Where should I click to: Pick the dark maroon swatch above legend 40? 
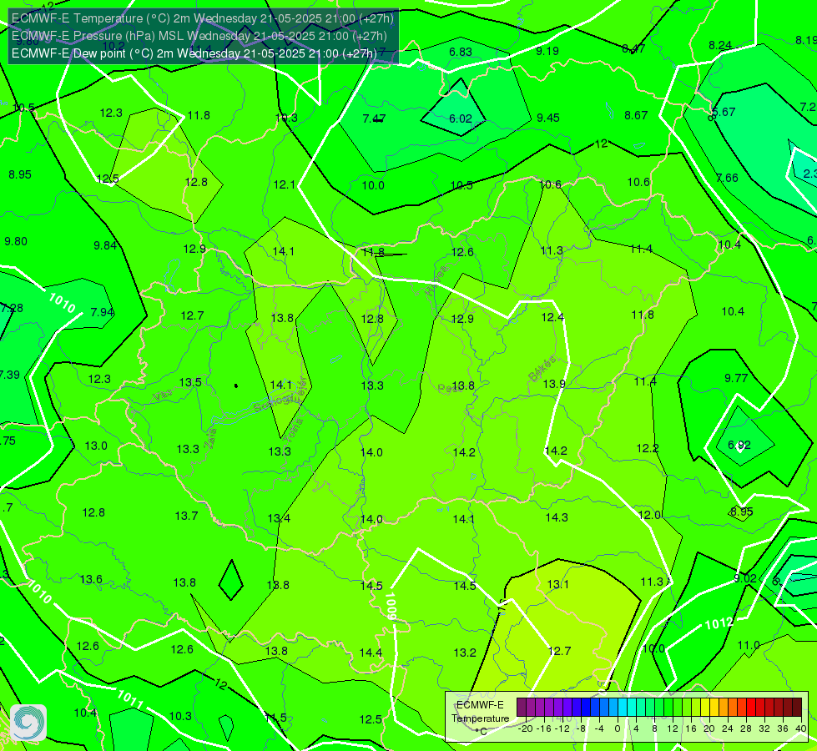[x=797, y=708]
